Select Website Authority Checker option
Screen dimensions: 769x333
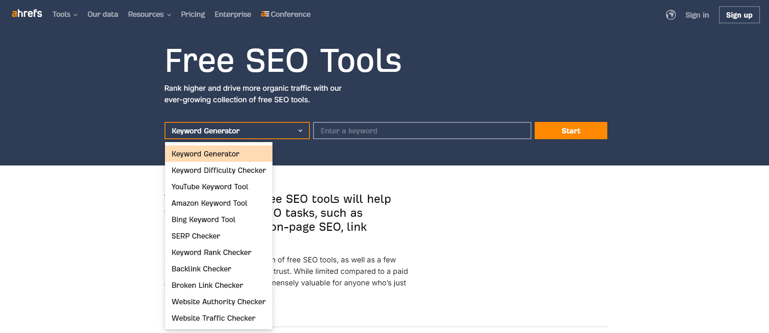pyautogui.click(x=219, y=301)
